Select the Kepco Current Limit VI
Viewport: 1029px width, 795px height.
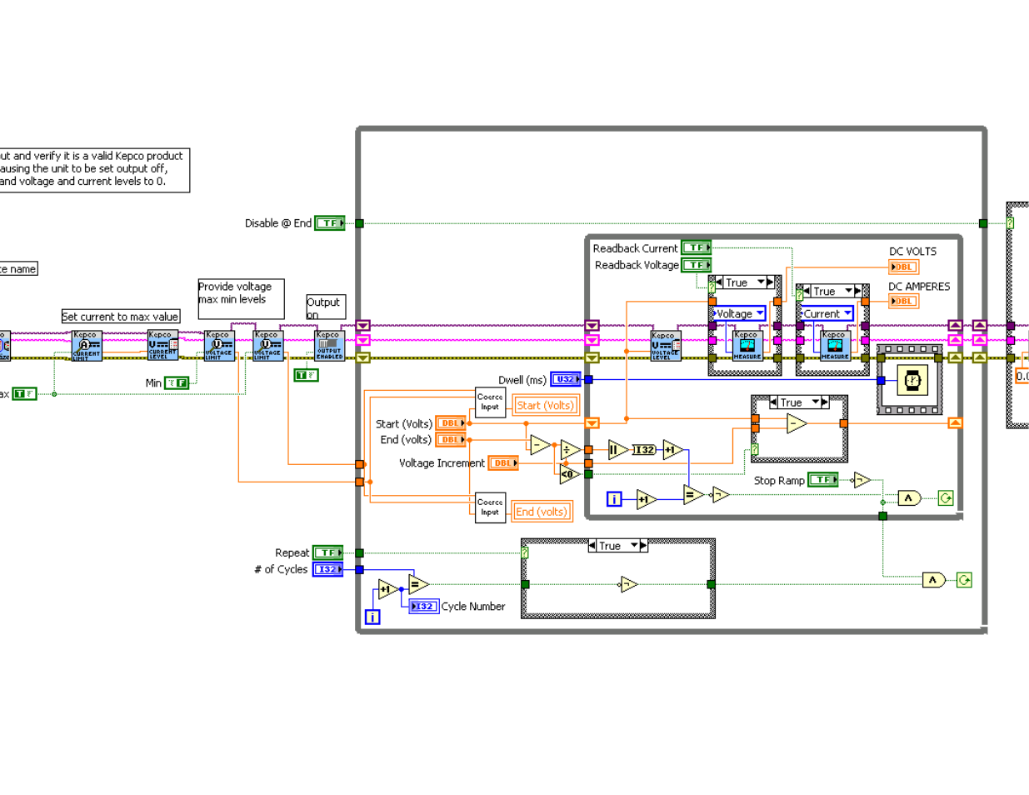[86, 346]
